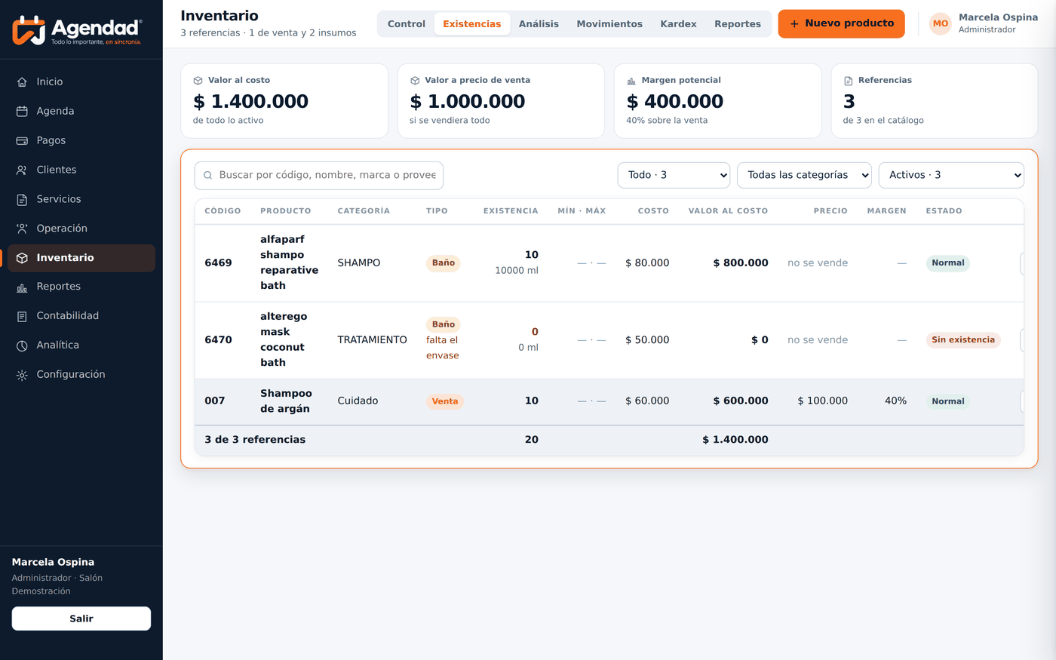
Task: Switch to the Control tab
Action: (x=407, y=24)
